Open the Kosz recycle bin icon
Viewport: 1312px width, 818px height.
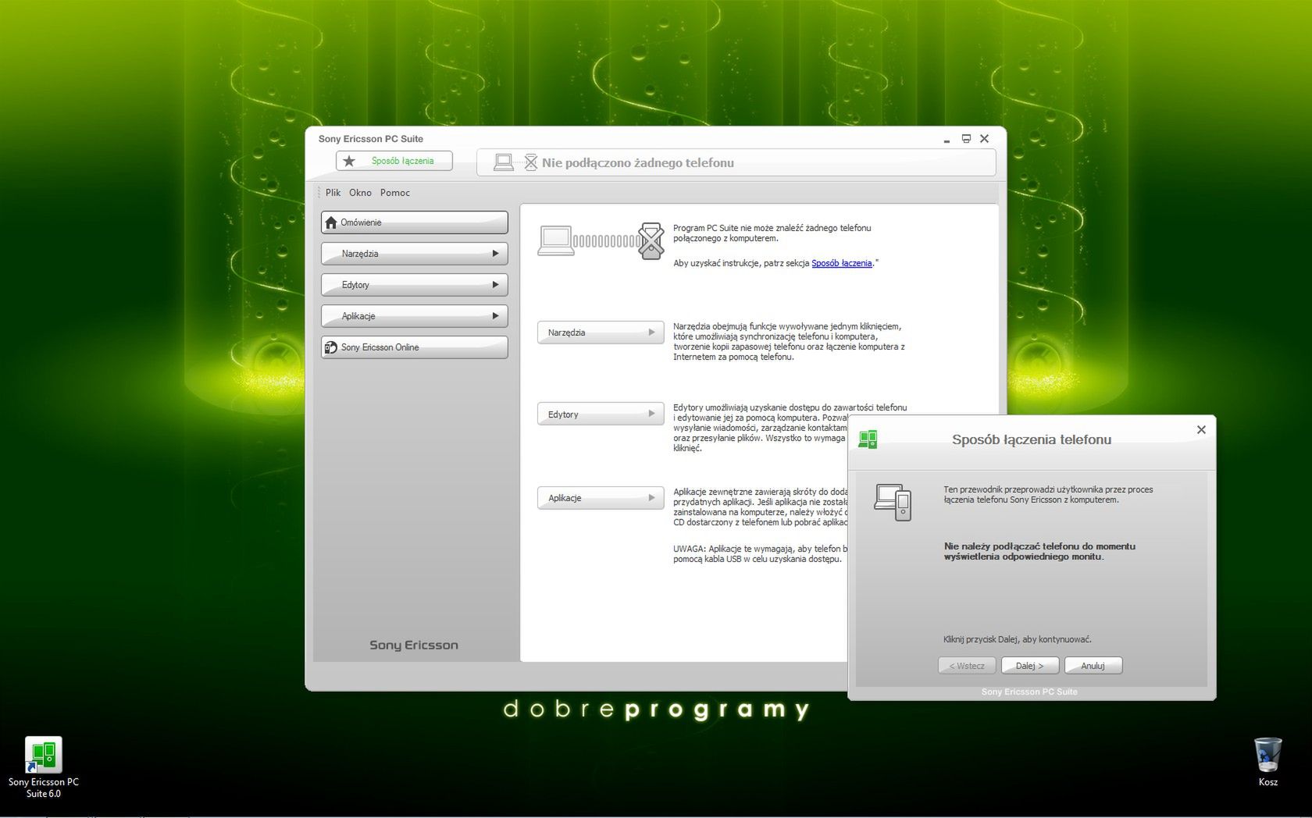click(1267, 761)
